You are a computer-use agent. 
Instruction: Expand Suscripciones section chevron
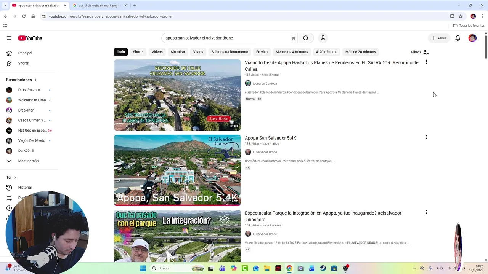tap(36, 80)
